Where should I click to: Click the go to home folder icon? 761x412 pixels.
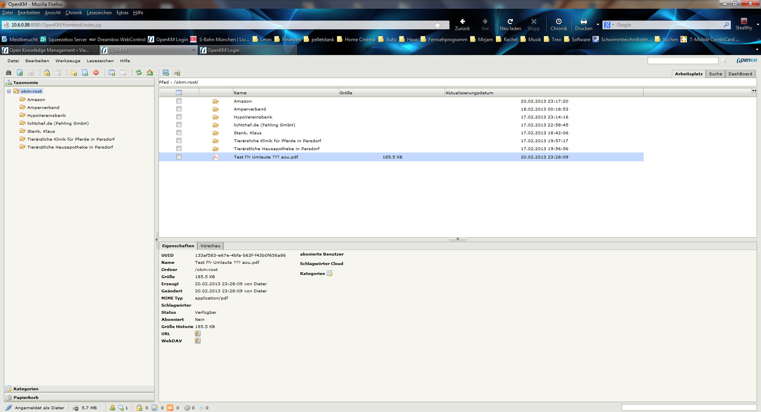click(x=150, y=73)
